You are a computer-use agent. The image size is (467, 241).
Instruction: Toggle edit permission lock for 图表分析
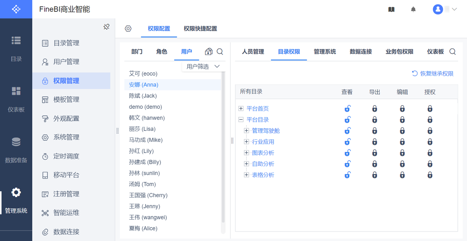(x=402, y=153)
